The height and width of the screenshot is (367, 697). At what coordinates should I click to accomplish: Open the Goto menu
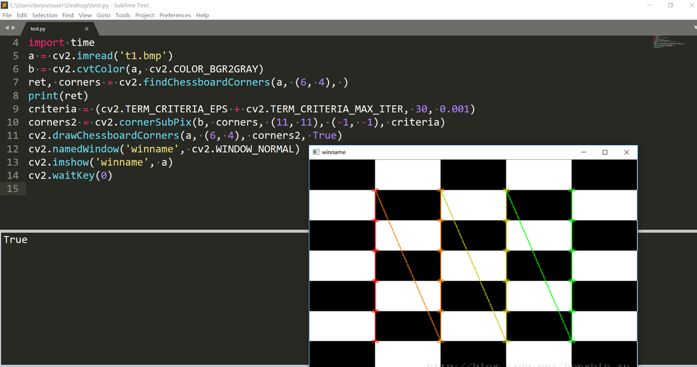(x=103, y=15)
